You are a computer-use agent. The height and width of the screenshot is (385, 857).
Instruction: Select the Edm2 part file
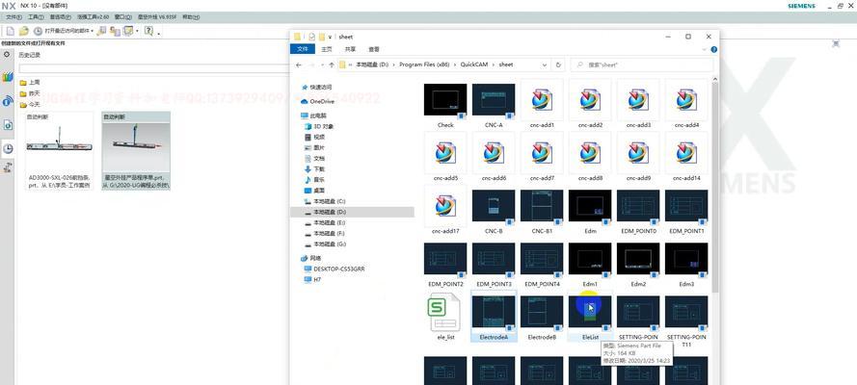(638, 264)
